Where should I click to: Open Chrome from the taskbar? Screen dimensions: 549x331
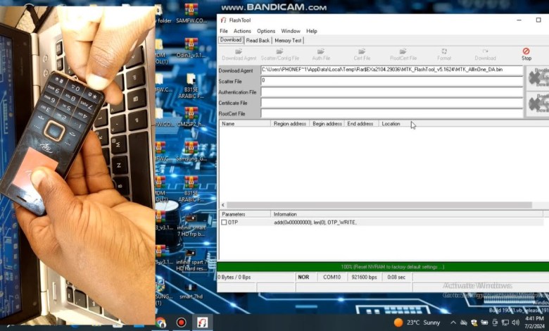[x=160, y=323]
